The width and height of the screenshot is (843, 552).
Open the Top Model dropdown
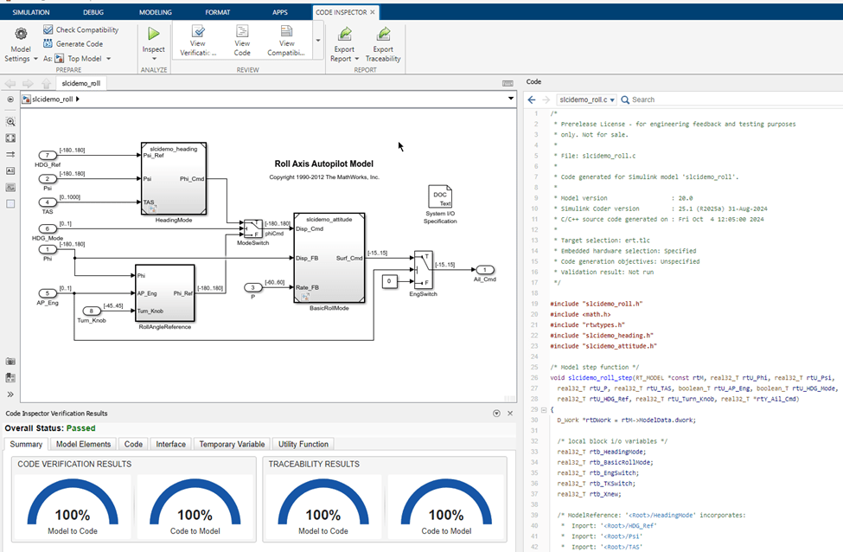tap(107, 57)
